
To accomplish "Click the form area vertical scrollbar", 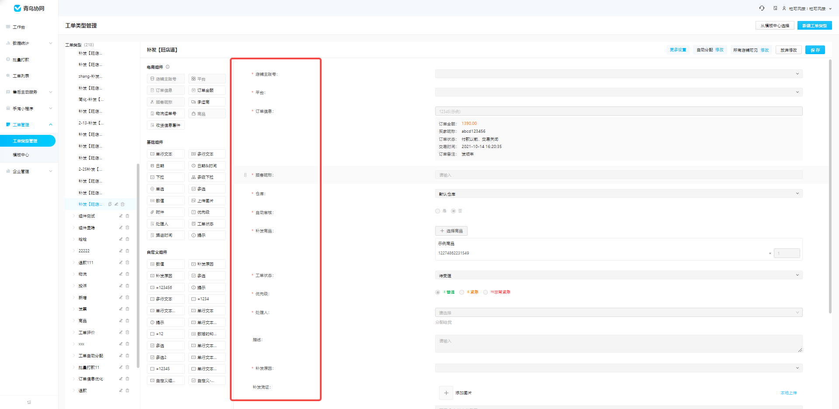I will [830, 186].
